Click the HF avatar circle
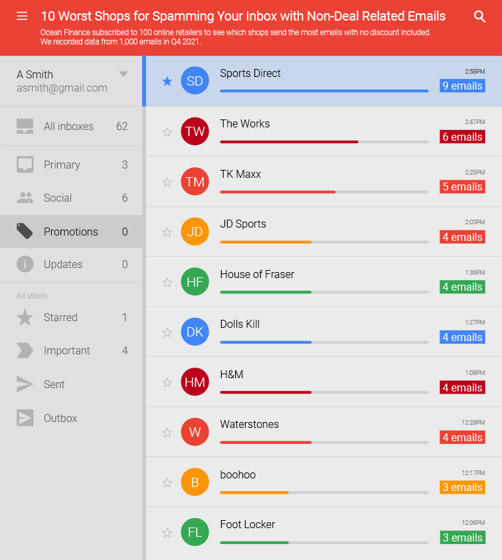This screenshot has height=560, width=502. pyautogui.click(x=195, y=281)
